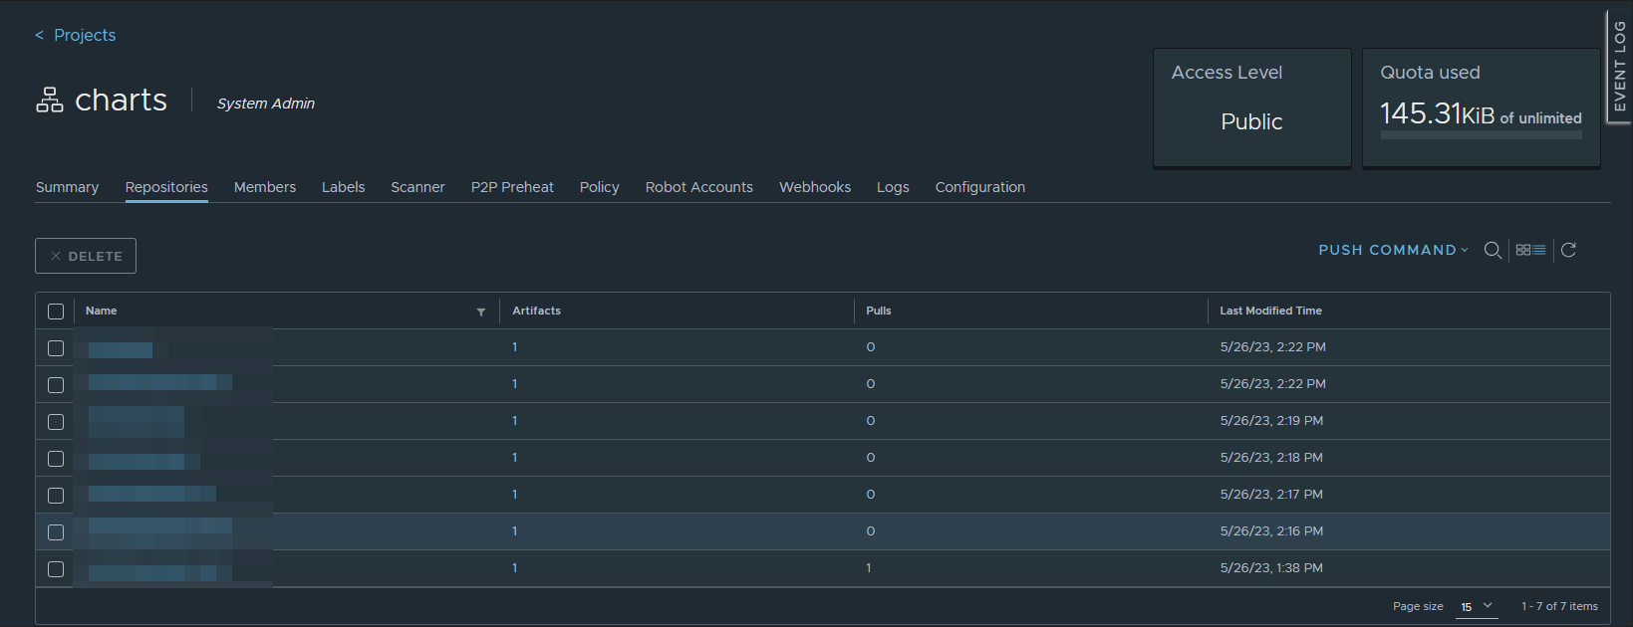Check the repository modified 2:18 PM
Screen dimensions: 1633x627
[x=56, y=459]
